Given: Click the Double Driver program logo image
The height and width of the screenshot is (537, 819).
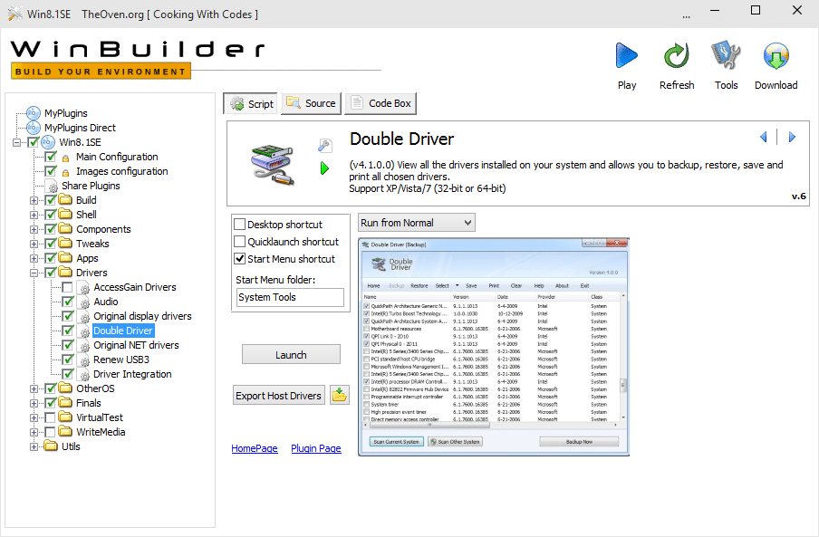Looking at the screenshot, I should 272,165.
